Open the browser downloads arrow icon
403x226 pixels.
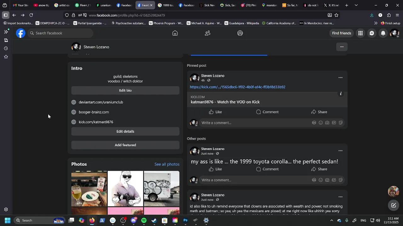[372, 15]
